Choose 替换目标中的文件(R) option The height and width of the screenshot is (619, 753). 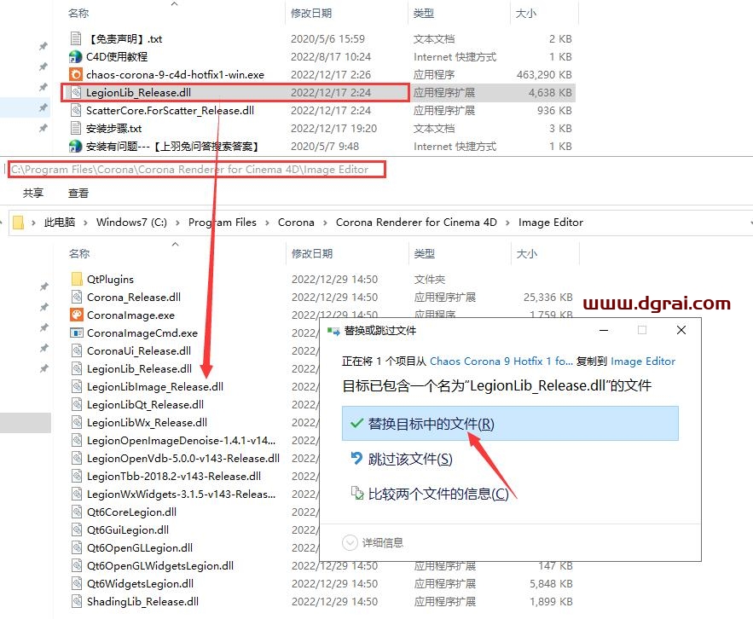click(431, 424)
